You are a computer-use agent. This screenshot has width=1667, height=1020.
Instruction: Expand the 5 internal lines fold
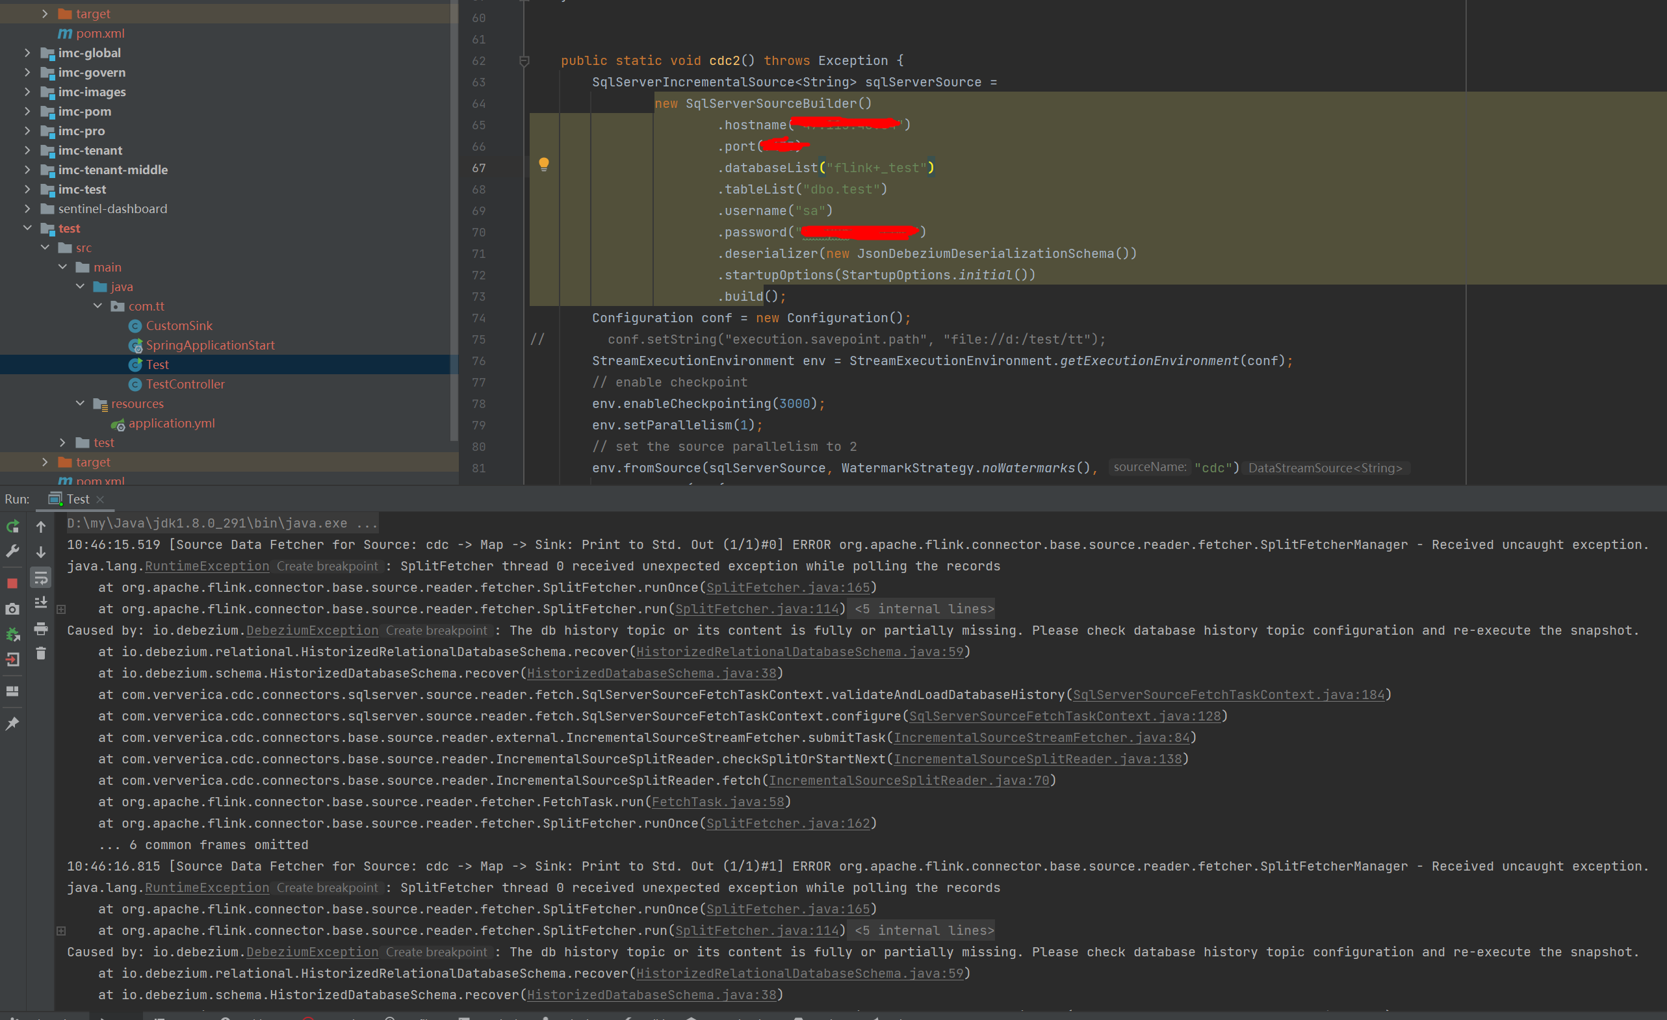[924, 609]
